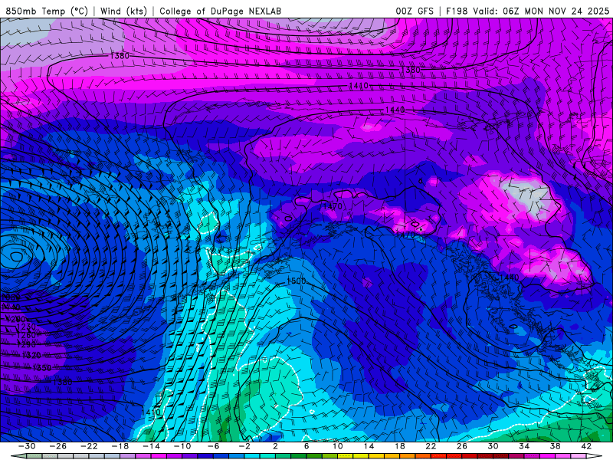Viewport: 613px width, 460px height.
Task: Click the "00Z GFS" model run label
Action: point(415,11)
